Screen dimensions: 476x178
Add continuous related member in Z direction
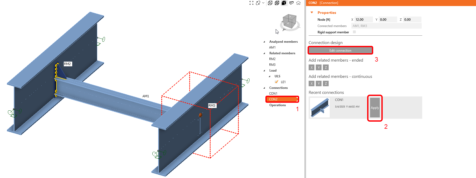[x=326, y=83]
